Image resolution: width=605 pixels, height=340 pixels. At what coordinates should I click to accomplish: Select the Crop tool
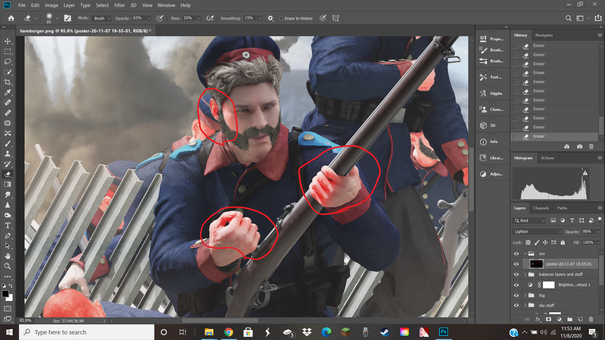8,82
